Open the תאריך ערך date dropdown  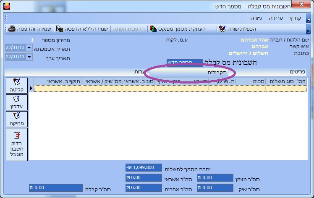tap(29, 57)
